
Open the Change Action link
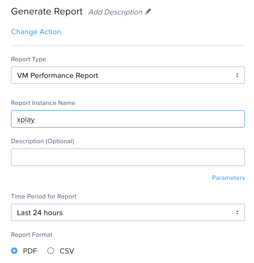[36, 32]
